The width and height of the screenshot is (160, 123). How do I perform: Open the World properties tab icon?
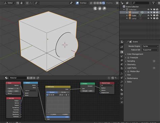(x=122, y=68)
